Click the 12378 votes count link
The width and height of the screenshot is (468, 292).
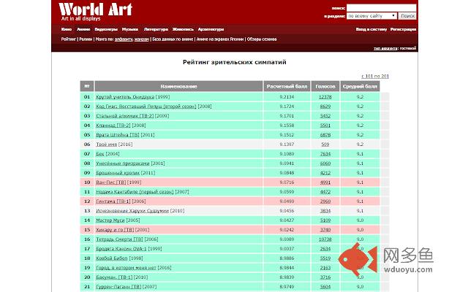click(325, 96)
